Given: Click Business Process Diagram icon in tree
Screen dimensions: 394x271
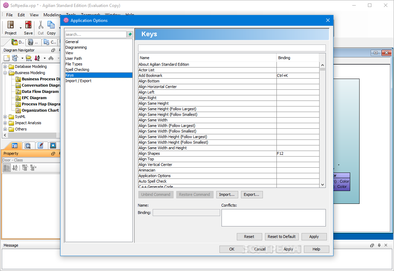Looking at the screenshot, I should coord(18,79).
